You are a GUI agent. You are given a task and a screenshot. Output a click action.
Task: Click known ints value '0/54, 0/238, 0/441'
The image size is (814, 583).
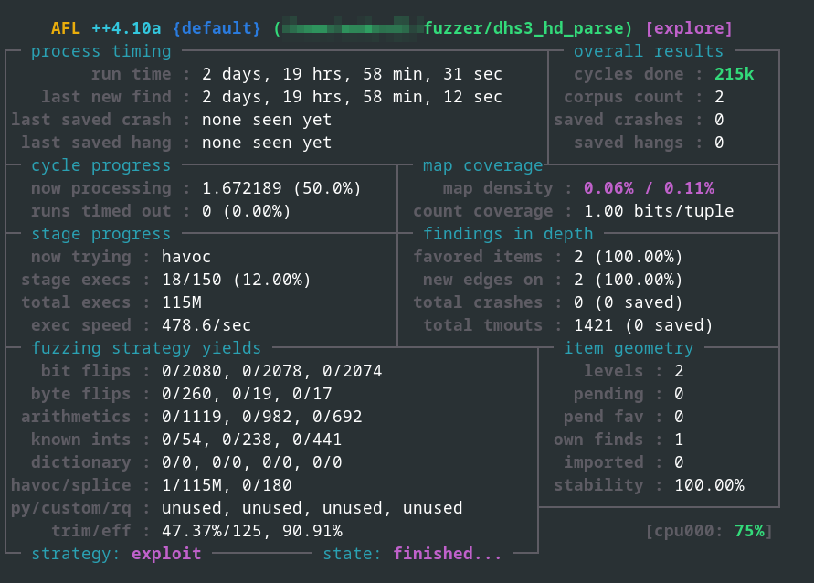coord(252,440)
